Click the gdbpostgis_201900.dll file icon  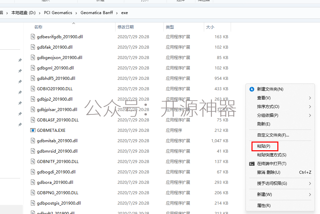click(x=33, y=203)
